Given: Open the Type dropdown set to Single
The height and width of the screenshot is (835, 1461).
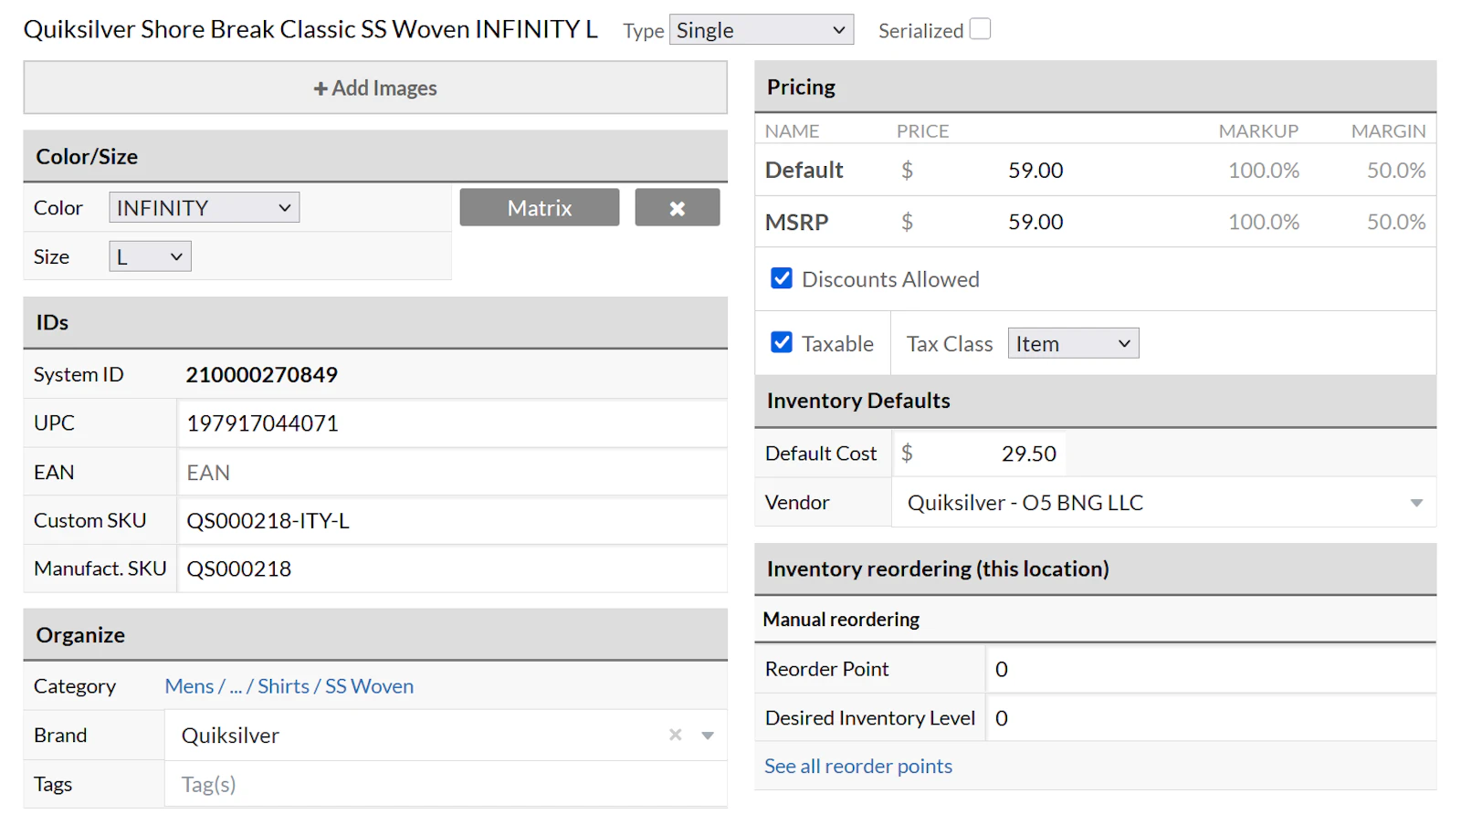Looking at the screenshot, I should tap(761, 30).
